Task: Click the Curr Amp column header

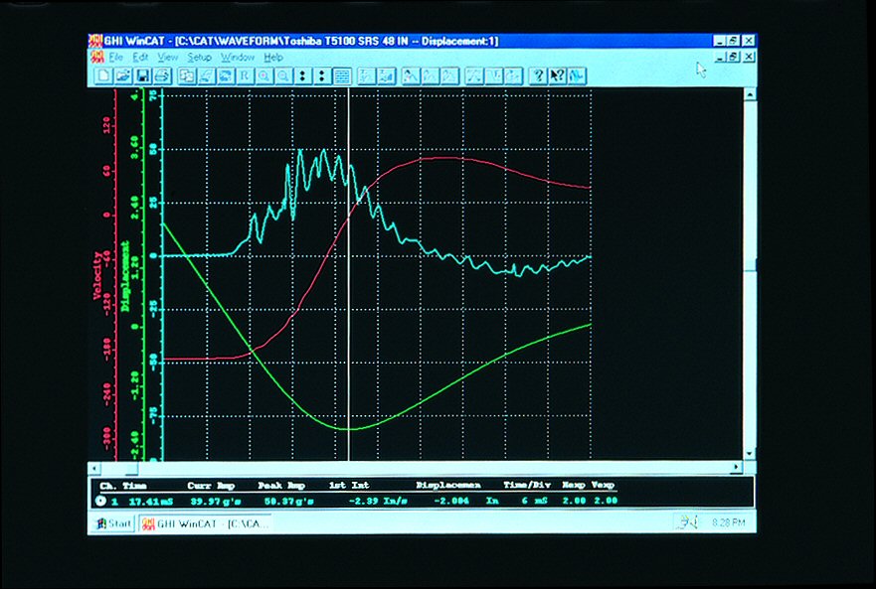Action: coord(211,486)
